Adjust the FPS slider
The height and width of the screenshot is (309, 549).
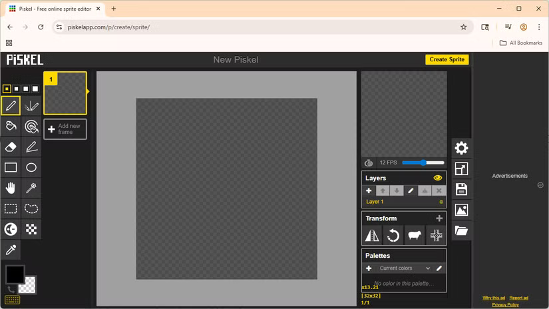pyautogui.click(x=423, y=162)
